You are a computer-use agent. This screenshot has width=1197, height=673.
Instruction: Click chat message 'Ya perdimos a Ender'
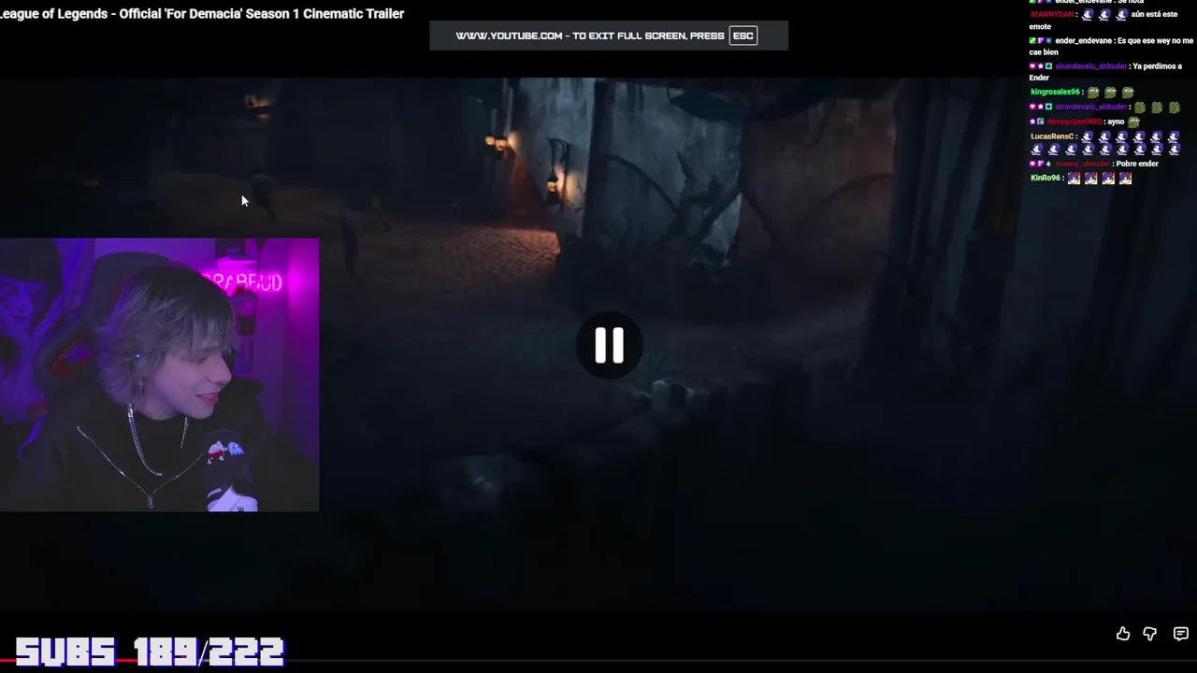(1106, 72)
